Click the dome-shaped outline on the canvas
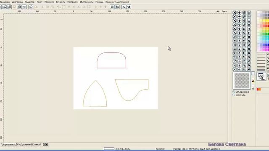269x151 pixels. tap(111, 60)
